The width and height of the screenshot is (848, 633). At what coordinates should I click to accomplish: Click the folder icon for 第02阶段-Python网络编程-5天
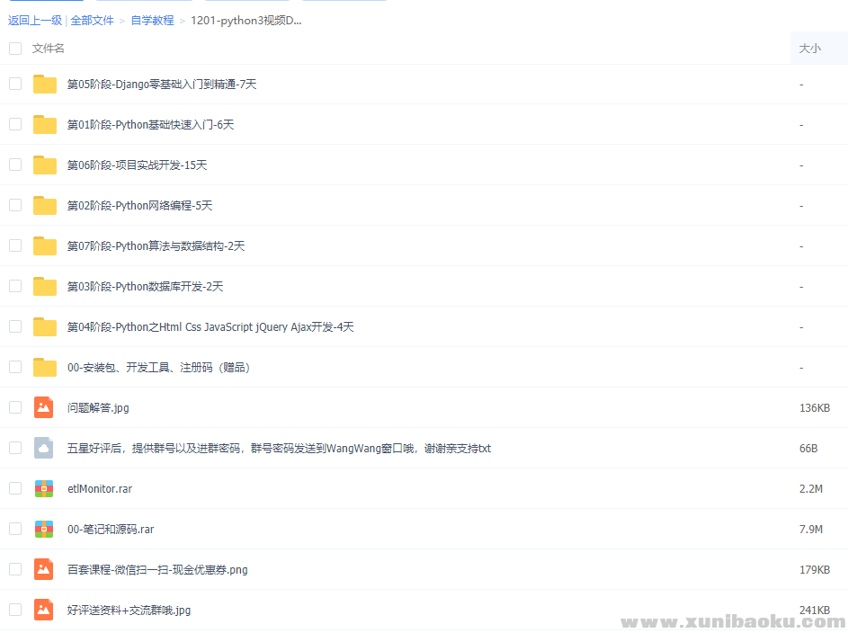tap(44, 204)
